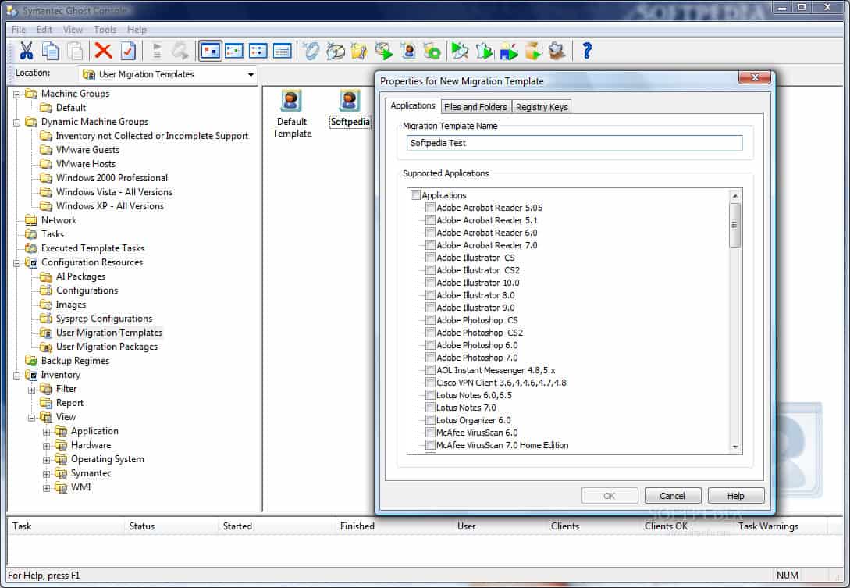Click the last toolbar icon before Help
This screenshot has width=850, height=588.
click(x=557, y=51)
